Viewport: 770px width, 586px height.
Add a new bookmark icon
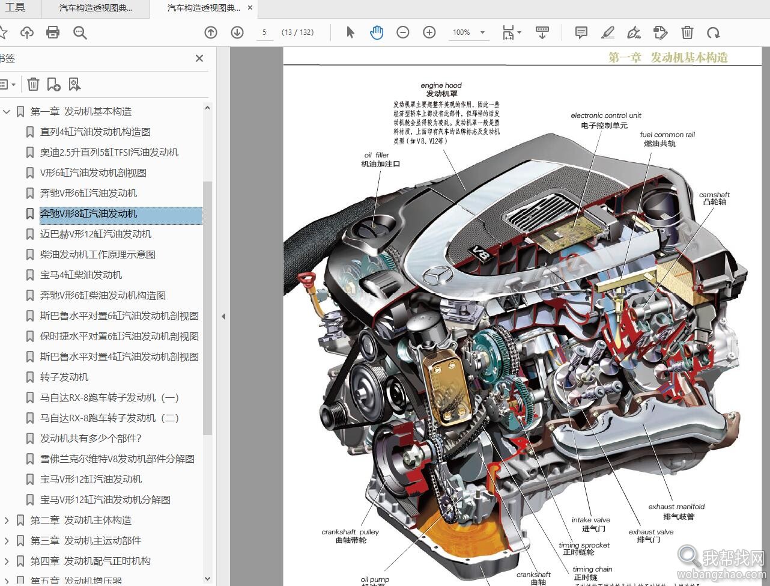click(53, 84)
